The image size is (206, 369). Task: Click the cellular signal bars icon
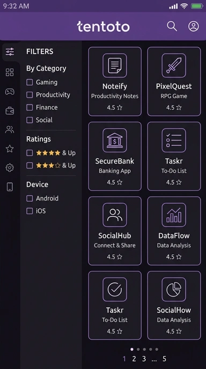(x=173, y=6)
